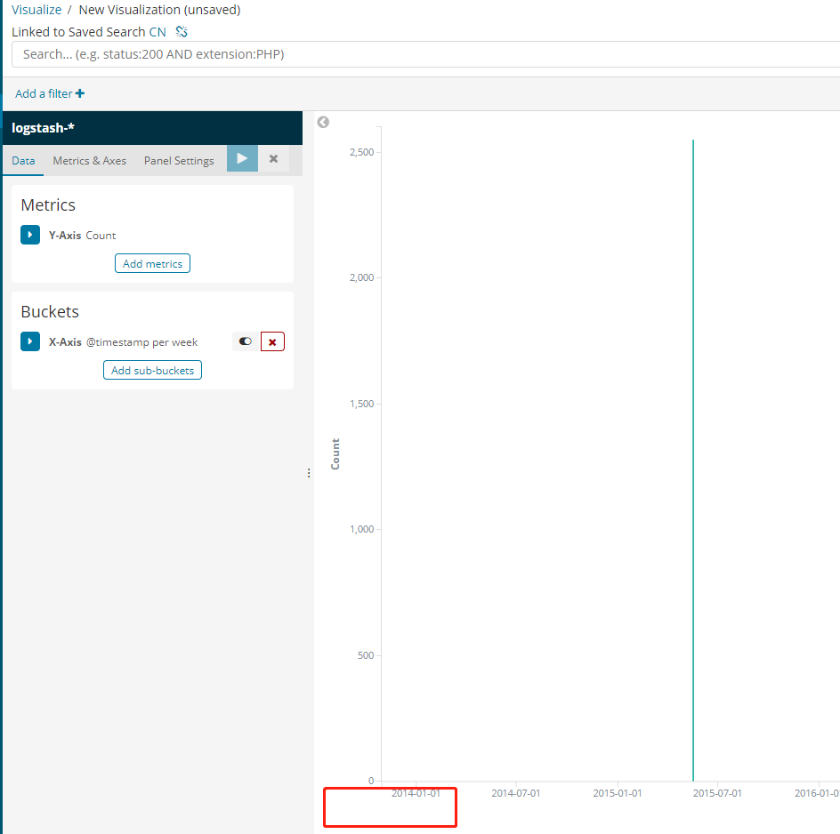Viewport: 840px width, 834px height.
Task: Open the Panel Settings tab
Action: 179,161
